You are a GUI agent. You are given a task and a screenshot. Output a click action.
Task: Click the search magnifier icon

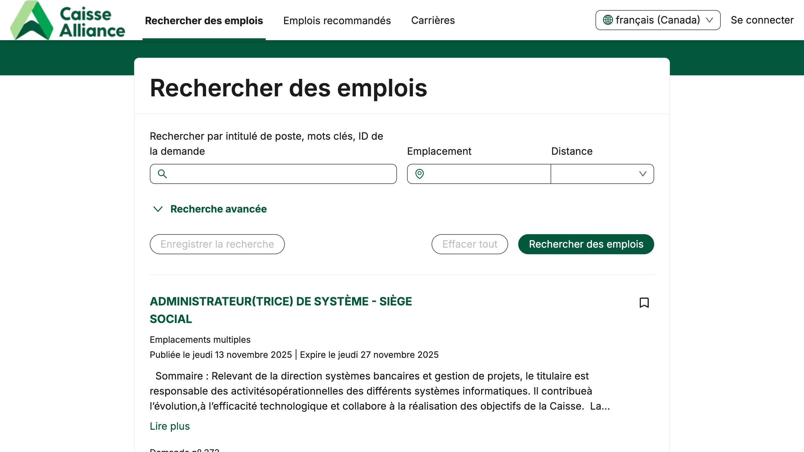coord(162,174)
